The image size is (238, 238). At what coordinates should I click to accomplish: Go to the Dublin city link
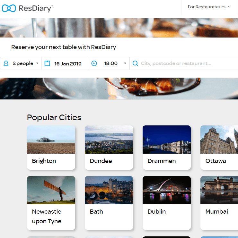click(x=156, y=212)
